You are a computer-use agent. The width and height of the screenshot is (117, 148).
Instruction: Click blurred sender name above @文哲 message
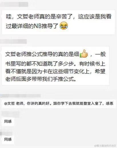(20, 96)
